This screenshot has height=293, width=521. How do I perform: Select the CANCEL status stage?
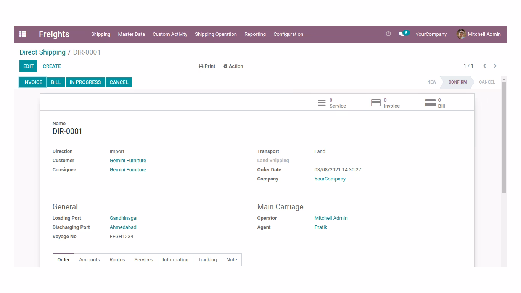click(487, 82)
